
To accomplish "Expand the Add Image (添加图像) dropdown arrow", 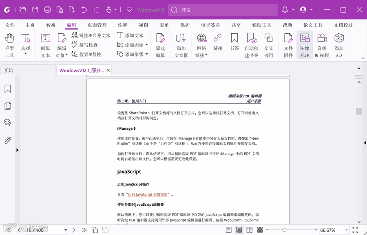I will (x=147, y=45).
